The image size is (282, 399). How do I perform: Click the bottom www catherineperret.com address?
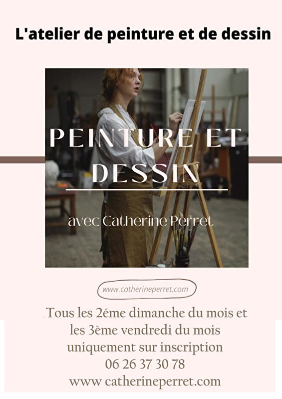145,382
